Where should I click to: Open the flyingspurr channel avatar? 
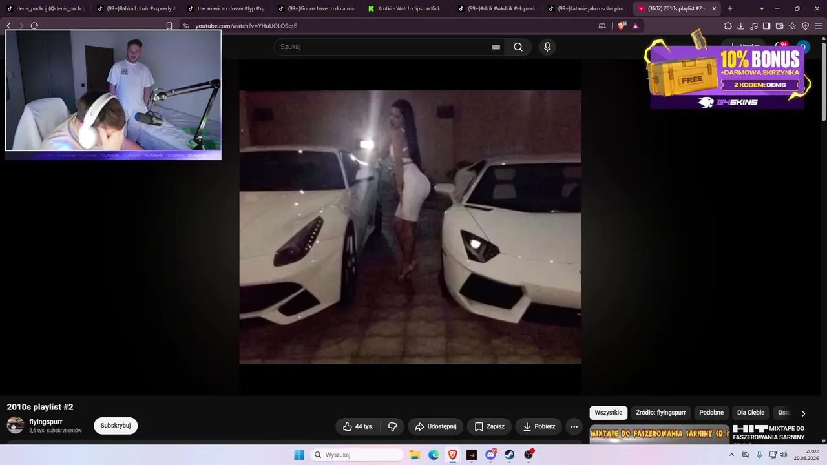pos(16,425)
